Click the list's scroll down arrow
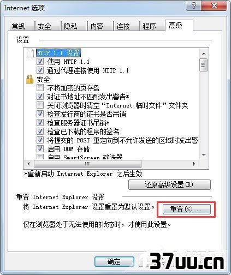Image resolution: width=231 pixels, height=275 pixels. 204,155
